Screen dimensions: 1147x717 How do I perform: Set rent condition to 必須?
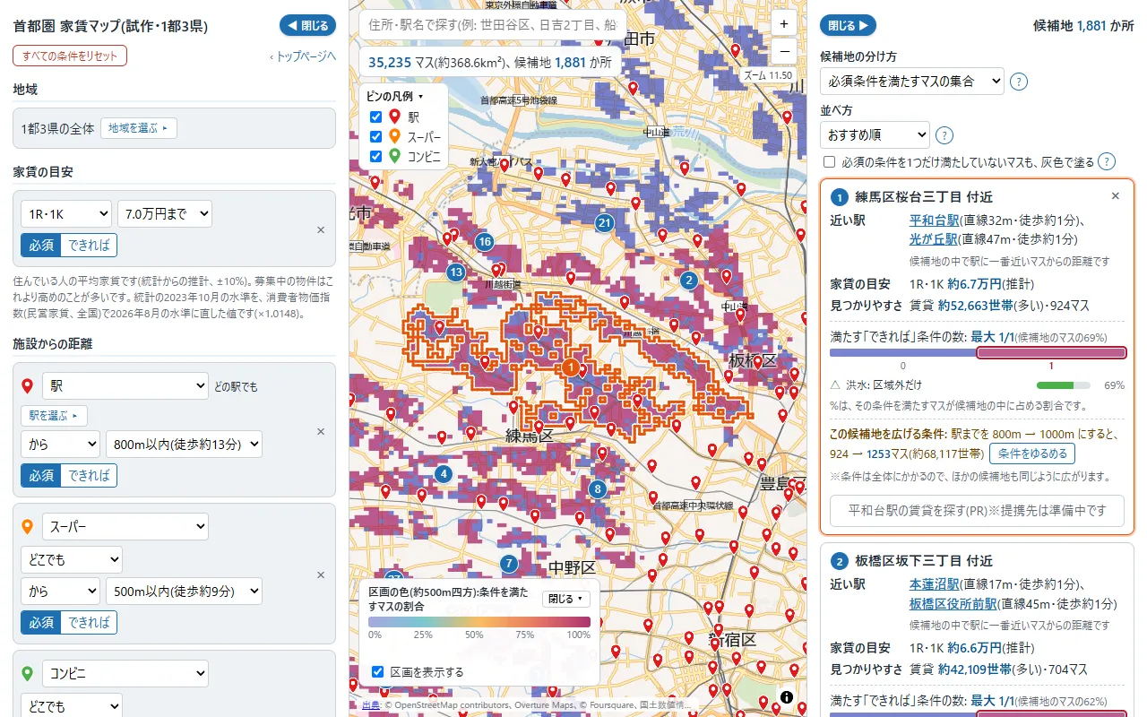pos(41,245)
